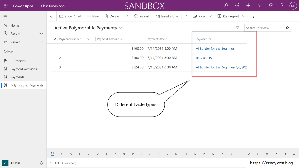
Task: Open Active Polymorphic Payments view dropdown
Action: [x=120, y=28]
